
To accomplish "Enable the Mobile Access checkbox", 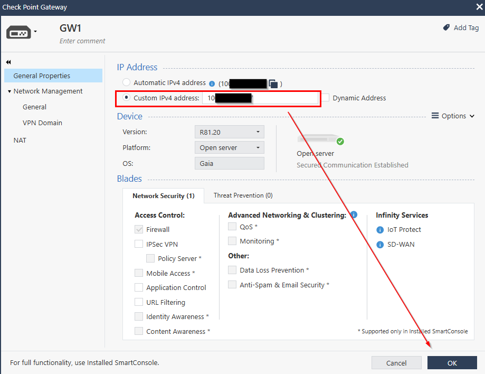I will point(139,273).
